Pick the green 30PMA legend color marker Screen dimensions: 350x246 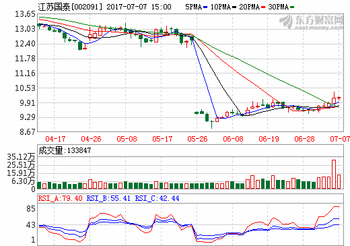tap(292, 7)
